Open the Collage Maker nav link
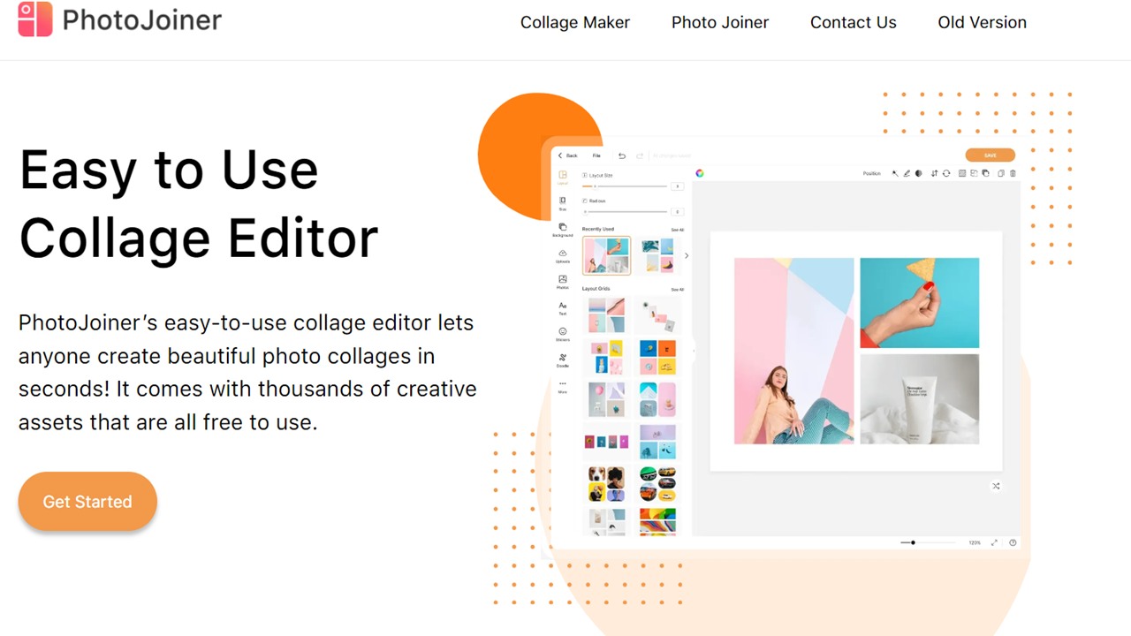The image size is (1131, 636). tap(575, 23)
